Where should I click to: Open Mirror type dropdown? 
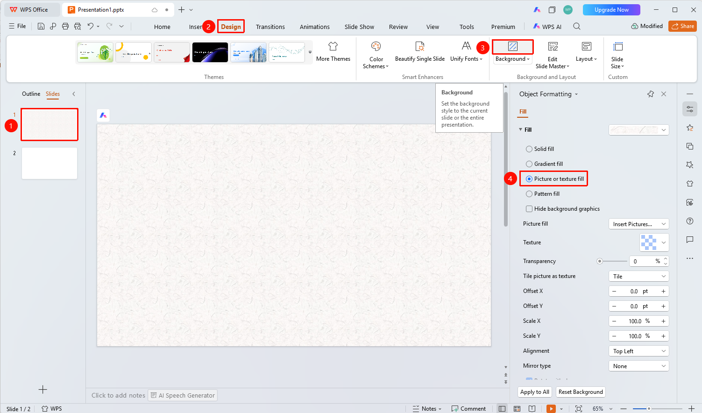pos(638,366)
